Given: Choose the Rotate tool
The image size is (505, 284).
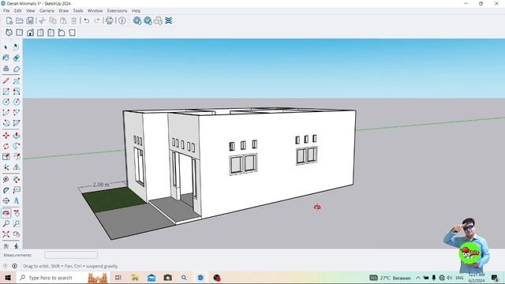Looking at the screenshot, I should (6, 146).
